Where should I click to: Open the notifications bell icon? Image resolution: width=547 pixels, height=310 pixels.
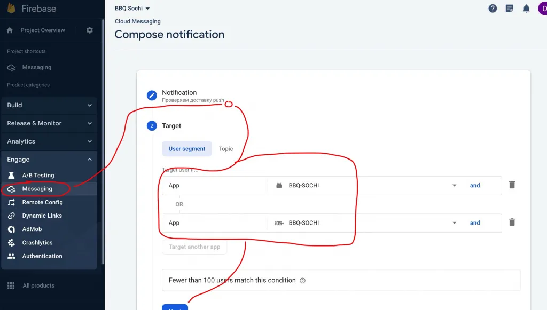pyautogui.click(x=526, y=9)
